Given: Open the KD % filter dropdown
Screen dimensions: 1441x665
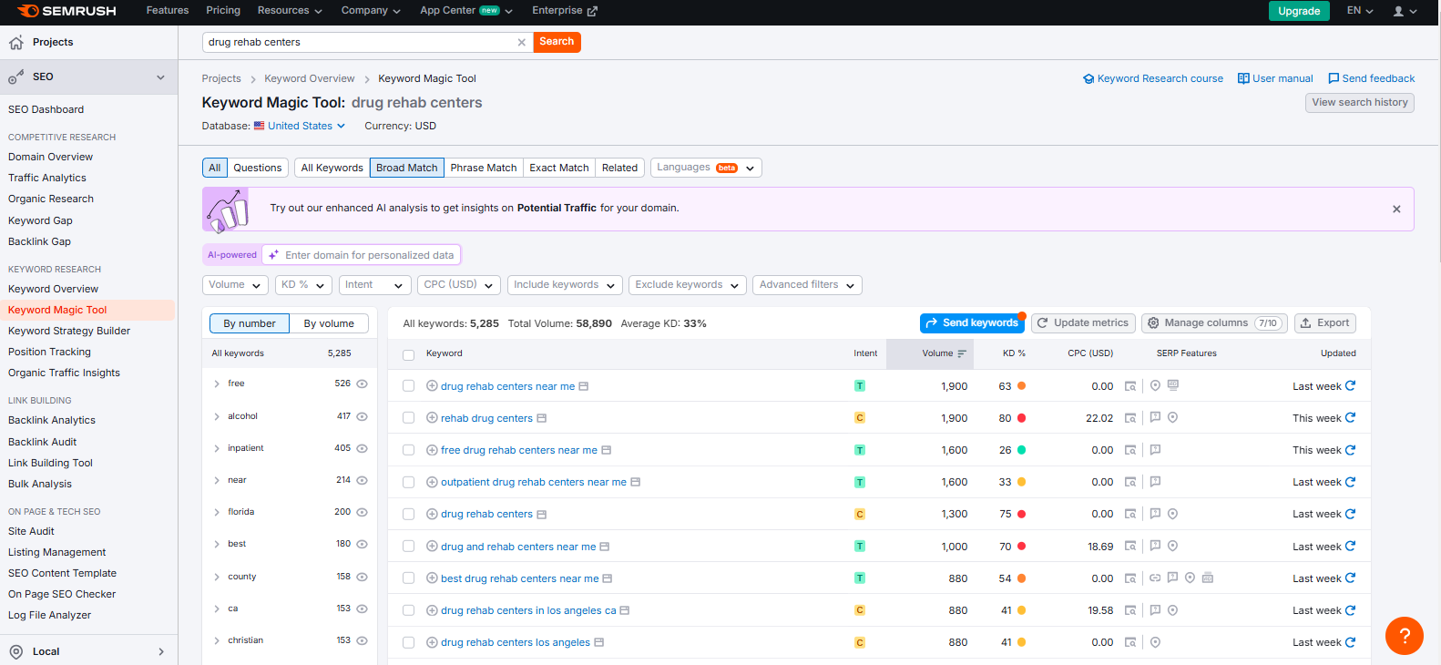Looking at the screenshot, I should click(303, 285).
